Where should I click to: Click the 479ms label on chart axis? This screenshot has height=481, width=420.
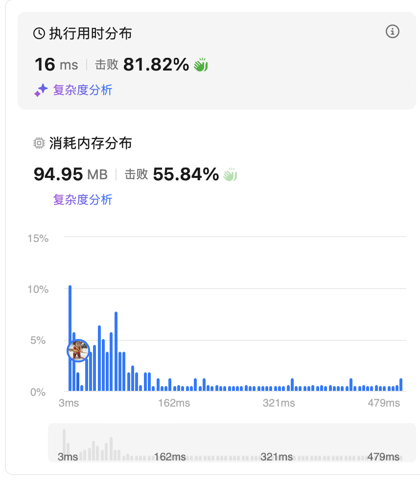(x=384, y=403)
